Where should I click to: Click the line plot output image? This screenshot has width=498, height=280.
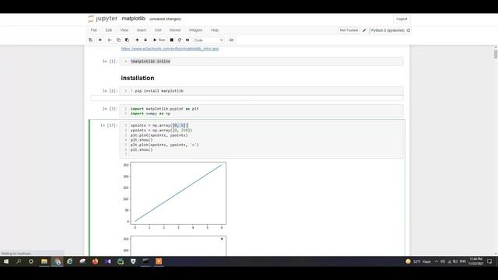point(174,195)
